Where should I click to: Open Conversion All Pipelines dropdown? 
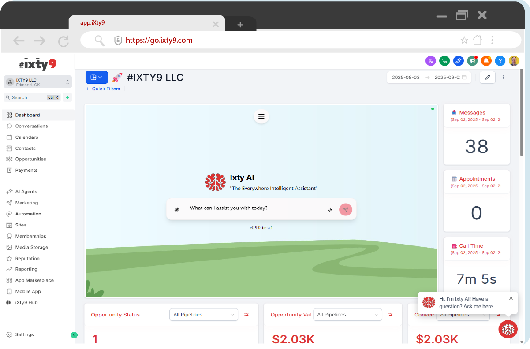pyautogui.click(x=463, y=315)
